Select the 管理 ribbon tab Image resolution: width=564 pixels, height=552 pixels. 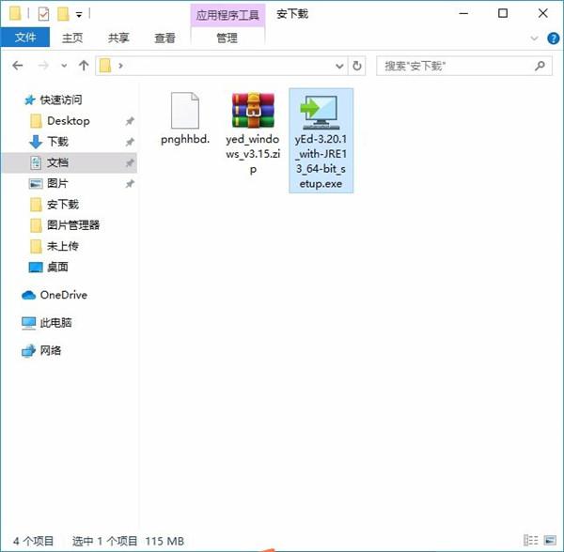click(x=227, y=38)
